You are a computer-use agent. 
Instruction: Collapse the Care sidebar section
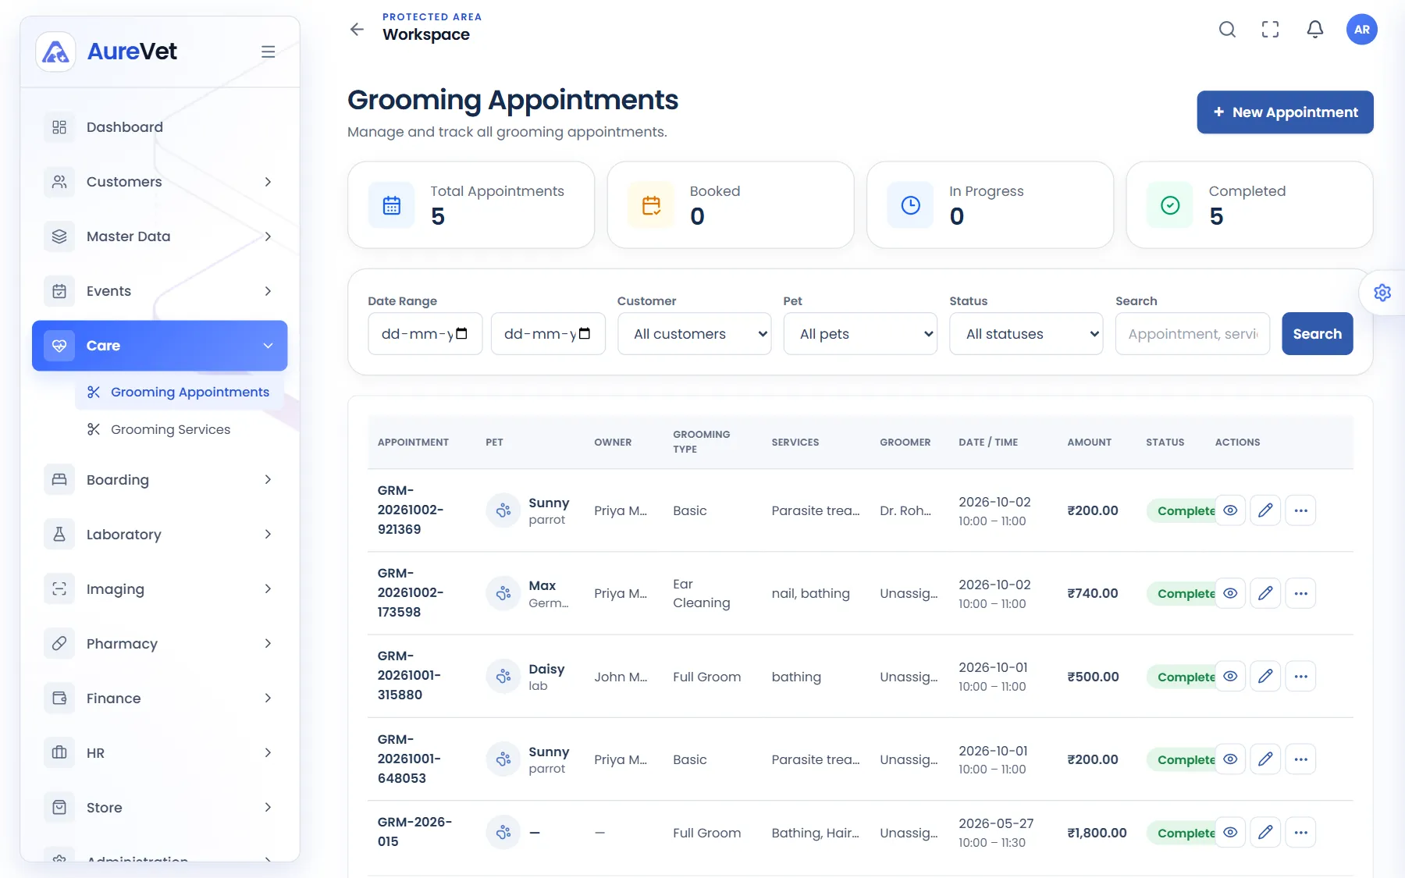(x=159, y=346)
